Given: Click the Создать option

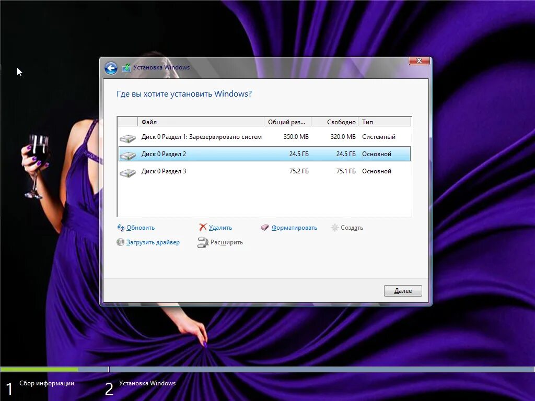Looking at the screenshot, I should (x=352, y=228).
